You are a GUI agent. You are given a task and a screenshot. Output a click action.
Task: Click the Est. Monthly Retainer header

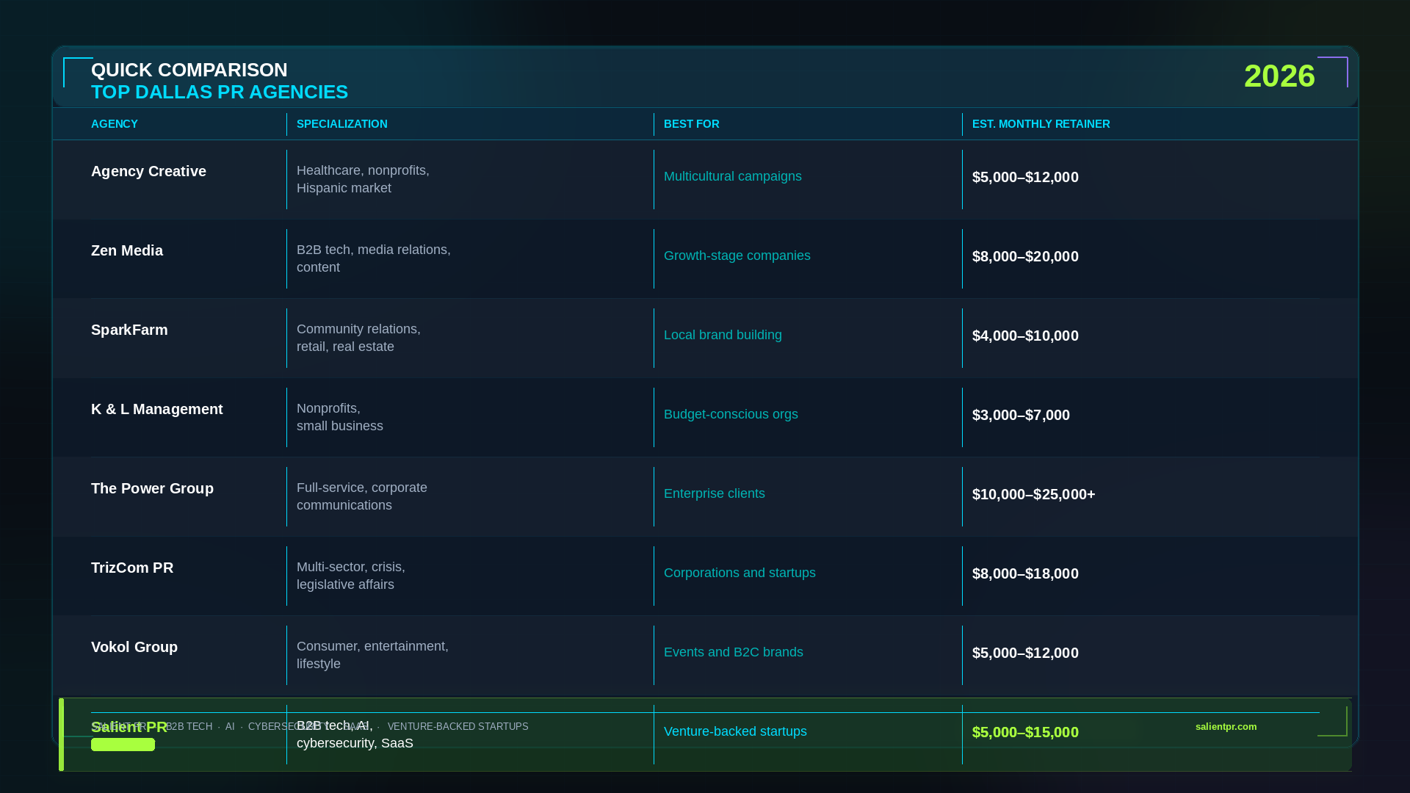click(x=1041, y=124)
